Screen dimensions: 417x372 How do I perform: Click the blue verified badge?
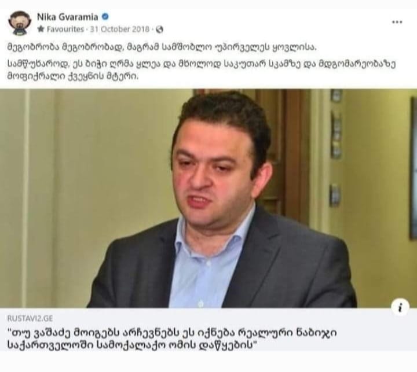coord(105,16)
